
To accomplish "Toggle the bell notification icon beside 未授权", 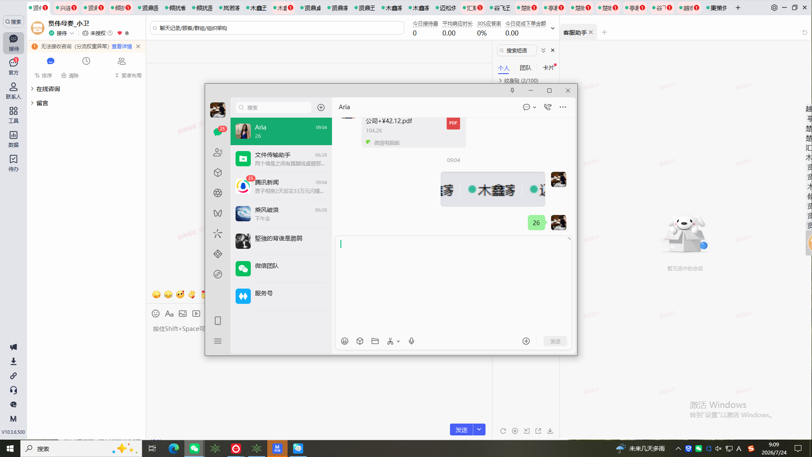I will [127, 33].
